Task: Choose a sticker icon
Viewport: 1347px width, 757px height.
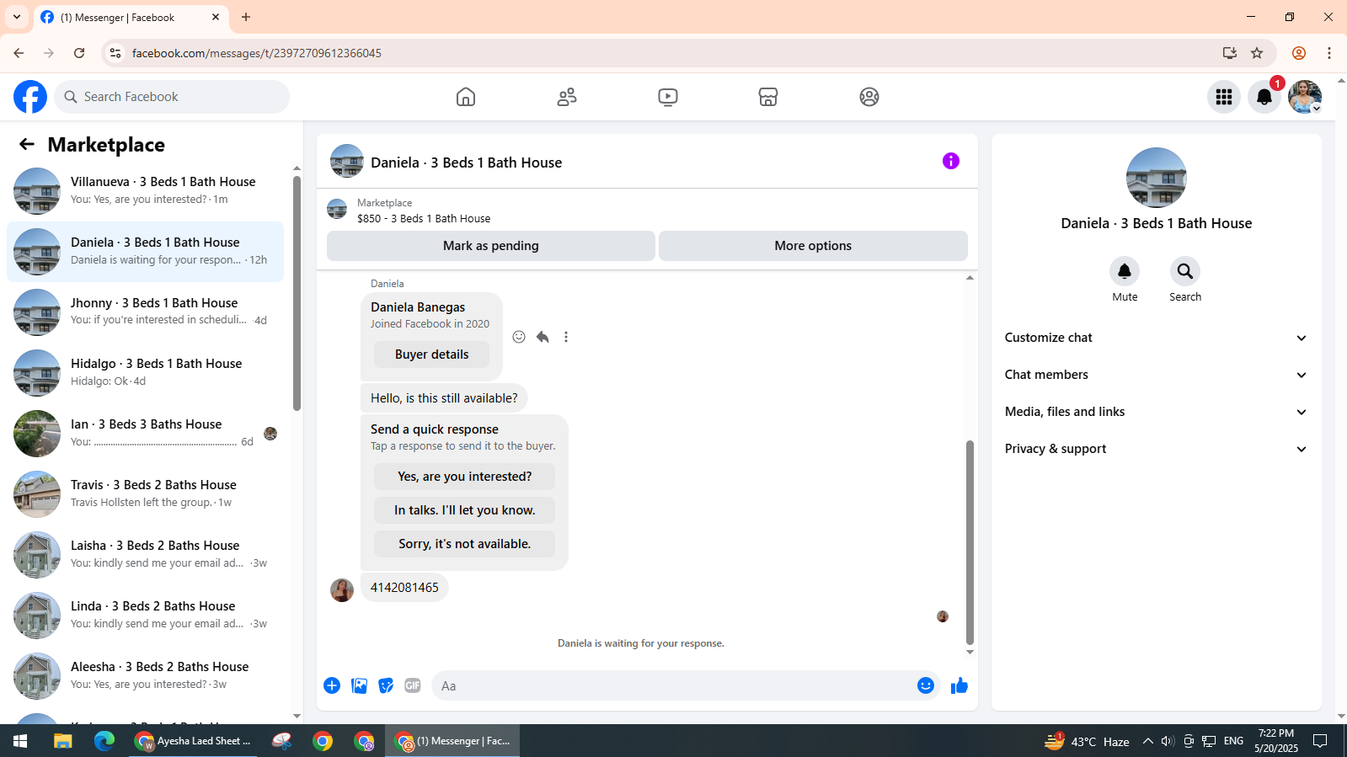Action: [x=386, y=685]
